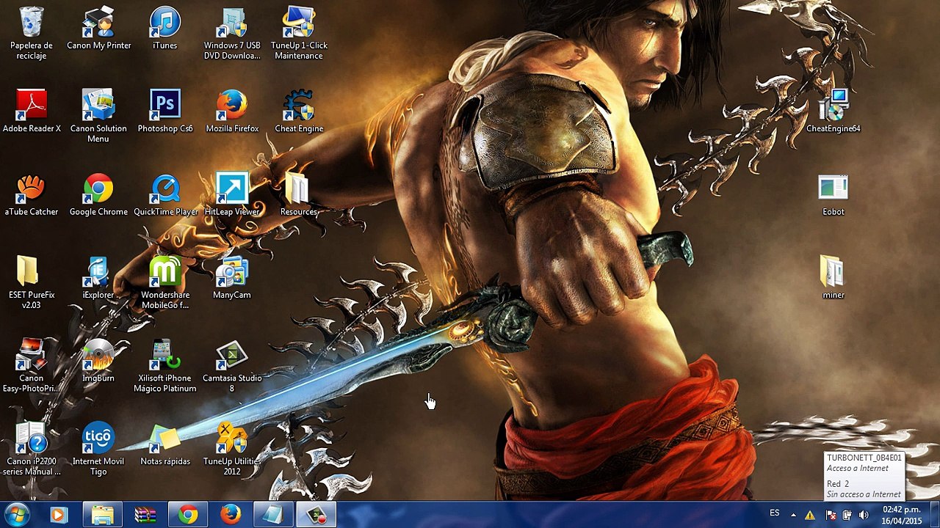Click the power plug tray icon

tap(846, 516)
